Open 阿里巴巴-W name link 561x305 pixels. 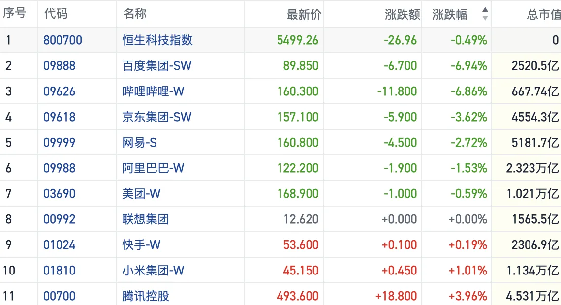[x=153, y=168]
